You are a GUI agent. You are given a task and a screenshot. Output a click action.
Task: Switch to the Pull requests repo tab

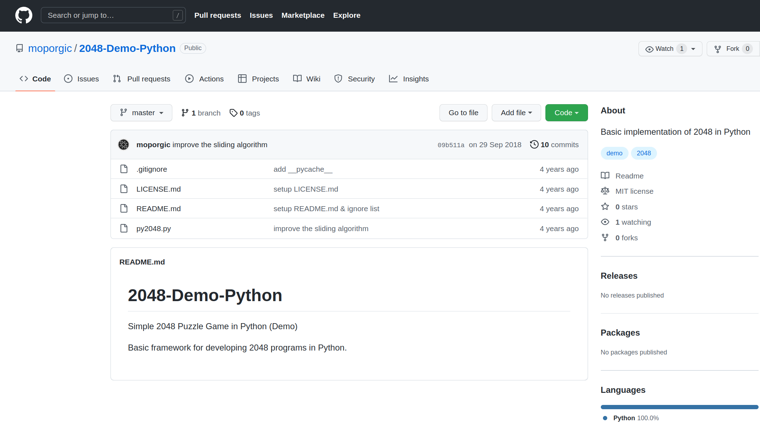click(141, 79)
